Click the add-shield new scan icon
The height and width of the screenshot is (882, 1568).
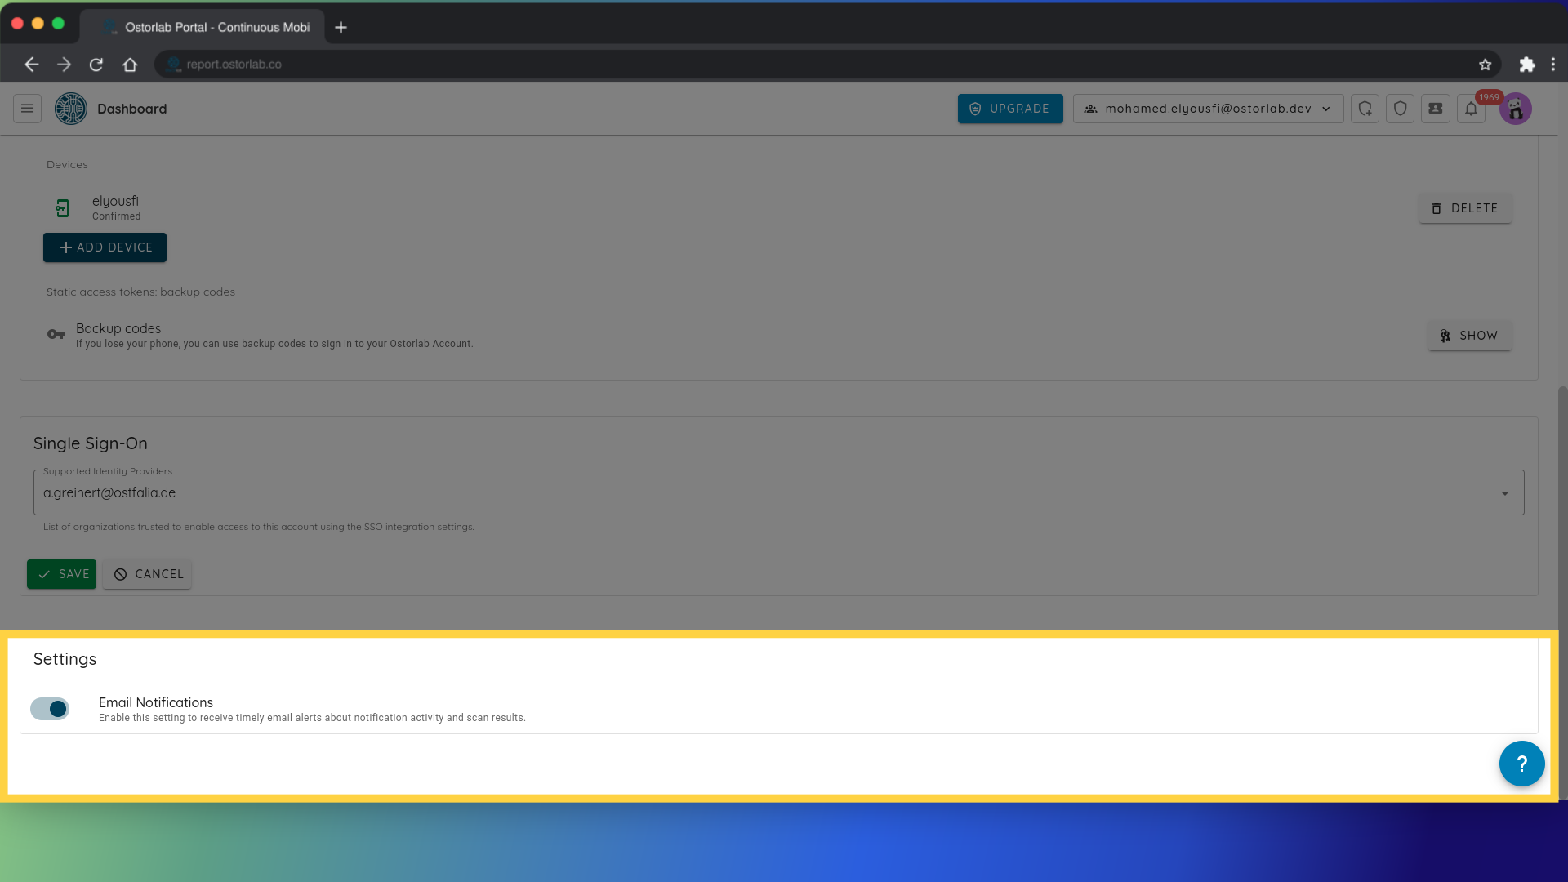point(1365,109)
